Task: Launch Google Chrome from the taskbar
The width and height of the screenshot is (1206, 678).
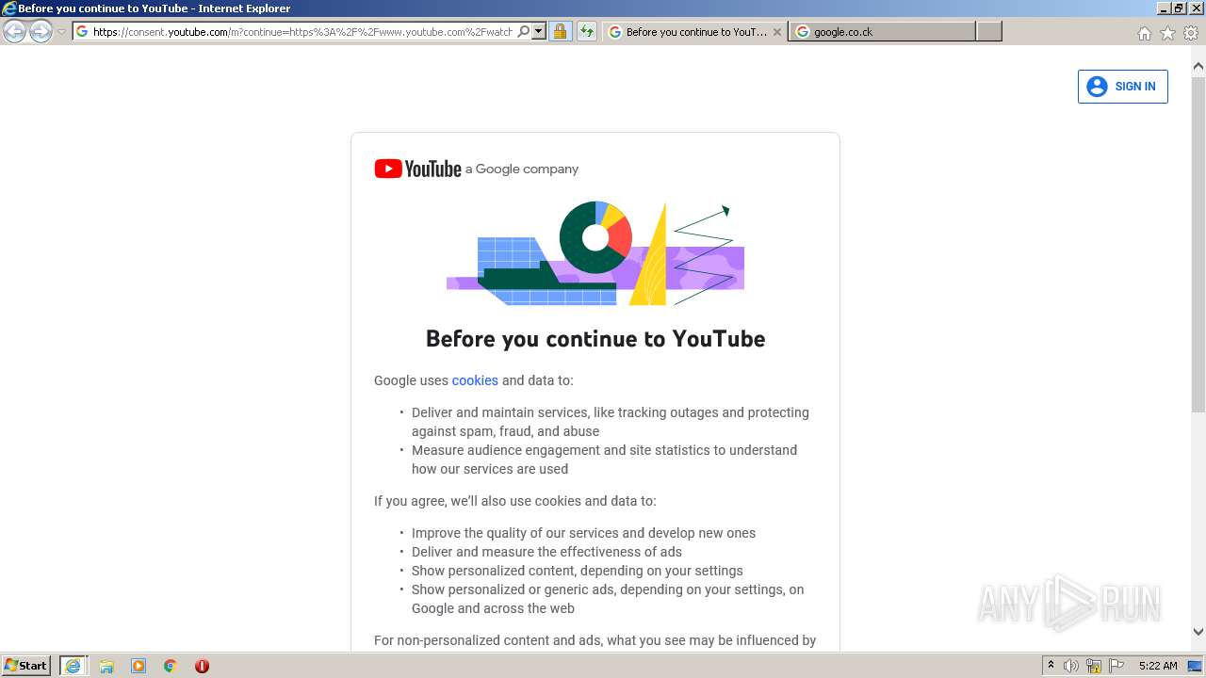Action: pyautogui.click(x=171, y=666)
